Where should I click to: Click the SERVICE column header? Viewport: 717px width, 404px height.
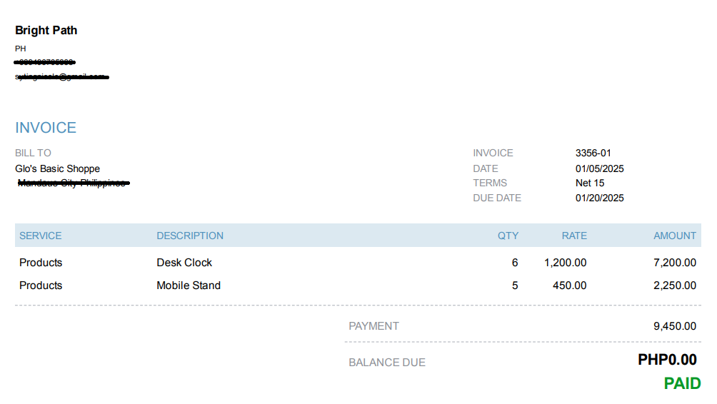coord(41,236)
